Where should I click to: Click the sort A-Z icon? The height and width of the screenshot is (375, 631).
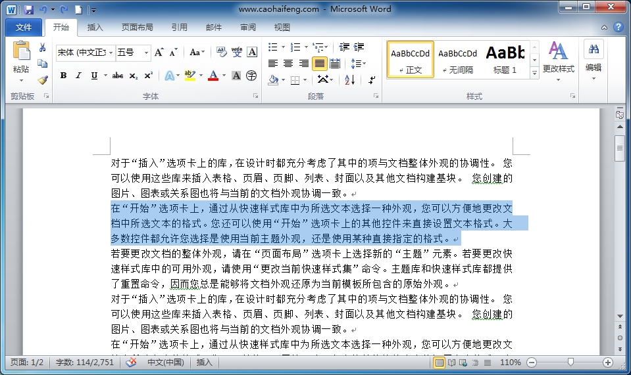tap(349, 79)
